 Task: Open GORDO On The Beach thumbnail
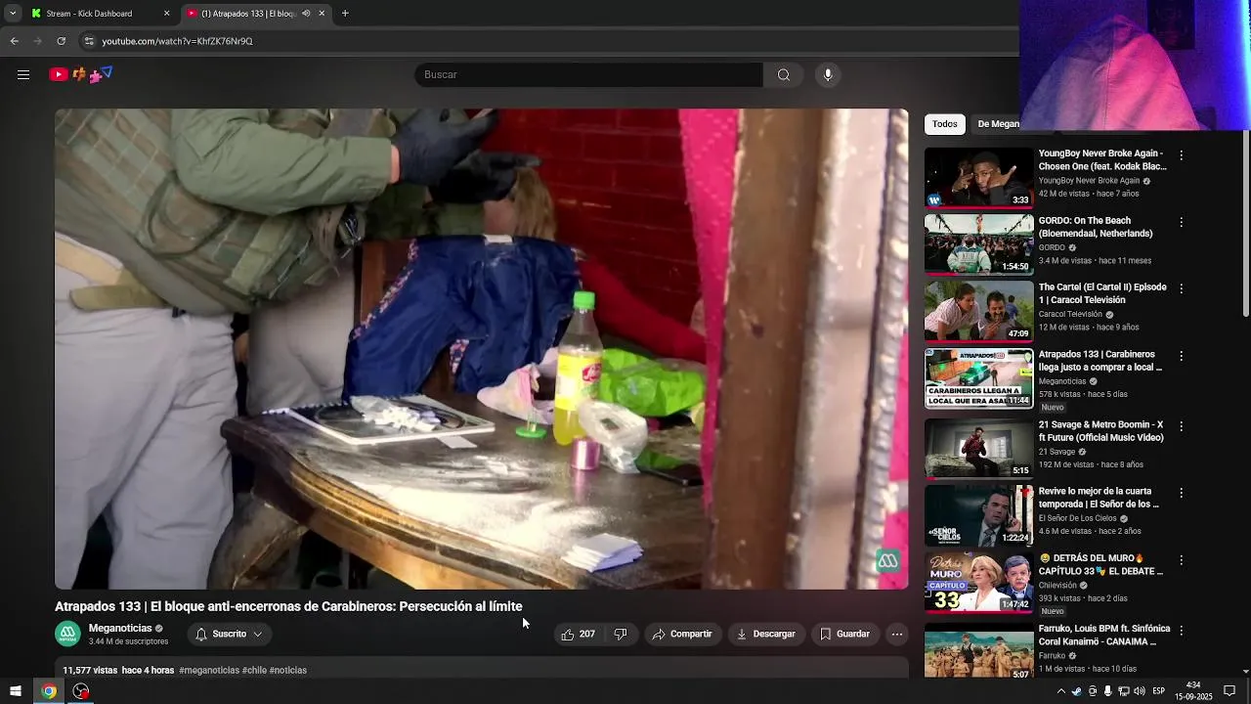pos(978,243)
